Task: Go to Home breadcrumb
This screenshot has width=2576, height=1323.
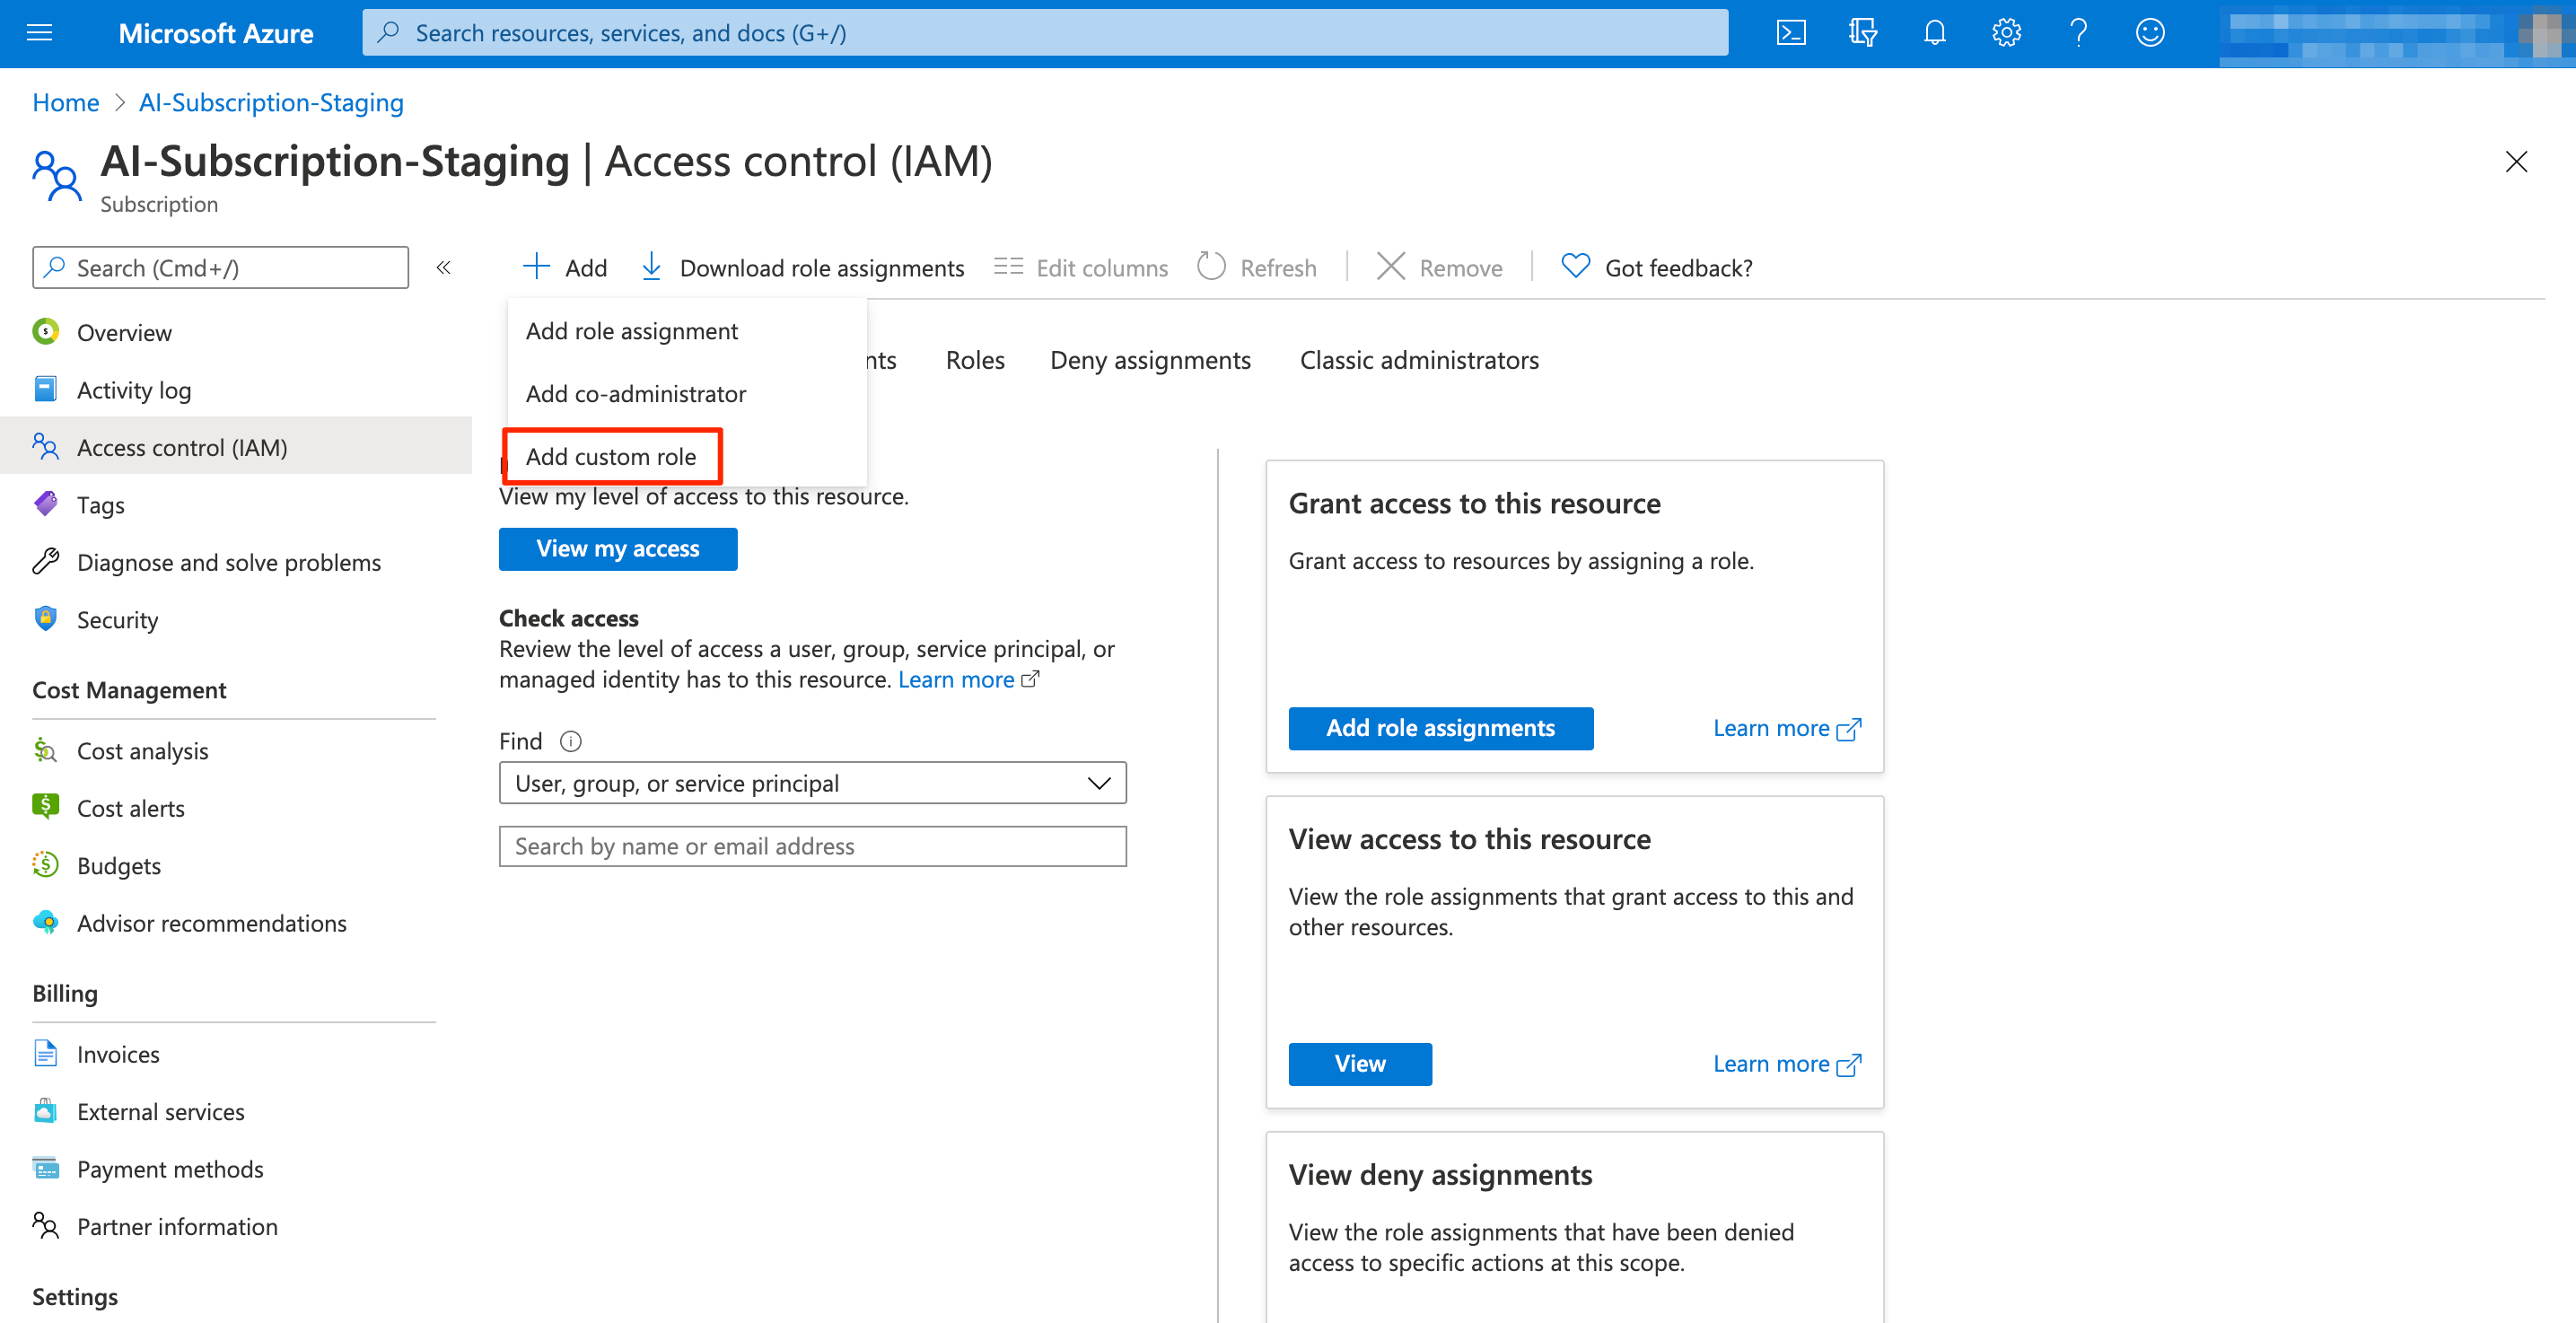Action: coord(66,102)
